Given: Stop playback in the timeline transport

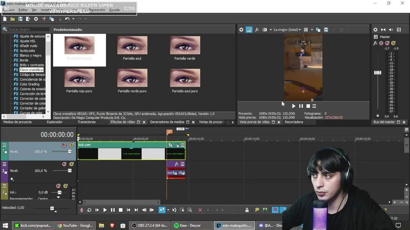Looking at the screenshot, I should pos(120,210).
